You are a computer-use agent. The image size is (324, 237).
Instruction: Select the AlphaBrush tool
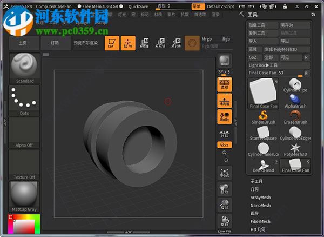(295, 101)
